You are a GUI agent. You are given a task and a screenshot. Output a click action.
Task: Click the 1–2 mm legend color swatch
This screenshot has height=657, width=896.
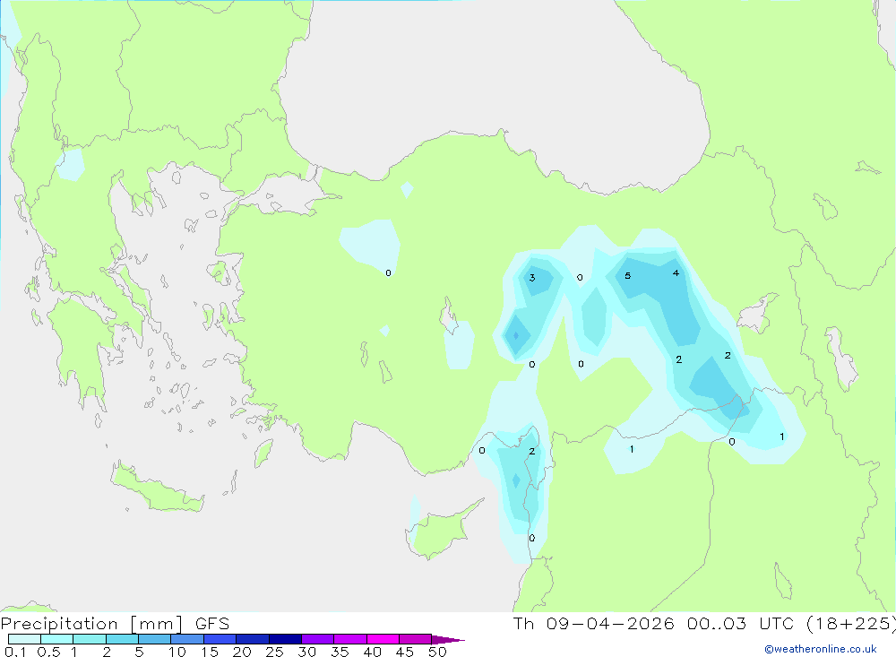point(89,639)
